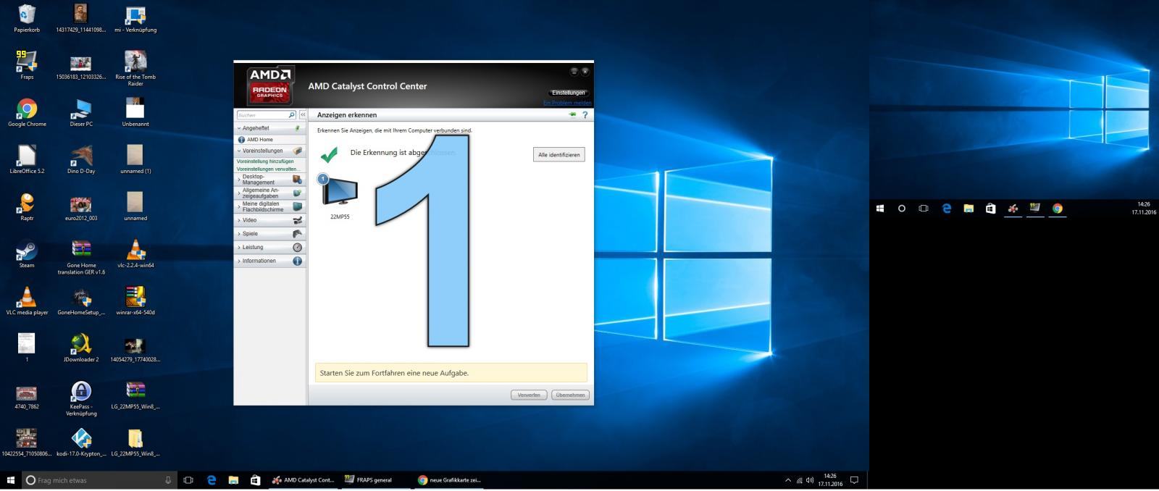The image size is (1159, 491).
Task: Select the unnamed (1) desktop file
Action: [x=135, y=160]
